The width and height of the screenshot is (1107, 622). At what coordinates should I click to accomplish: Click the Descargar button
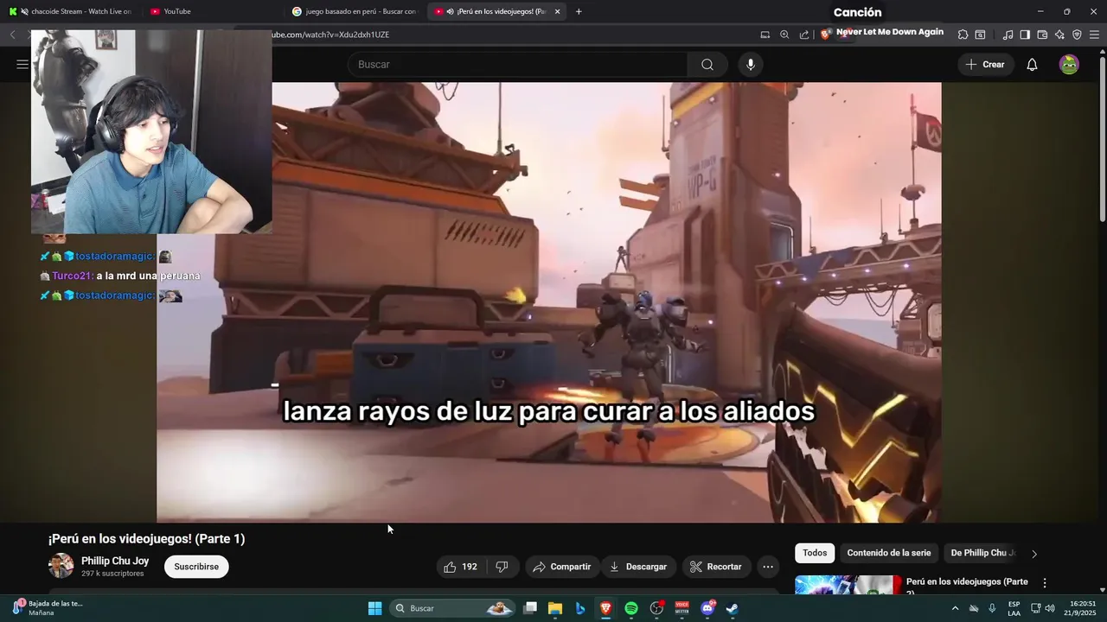point(638,567)
